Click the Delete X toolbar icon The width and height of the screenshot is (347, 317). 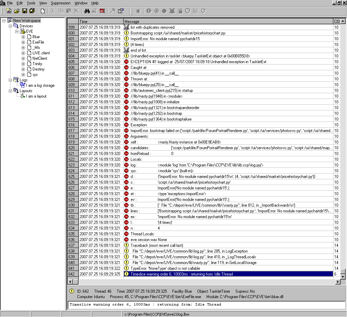pyautogui.click(x=76, y=11)
